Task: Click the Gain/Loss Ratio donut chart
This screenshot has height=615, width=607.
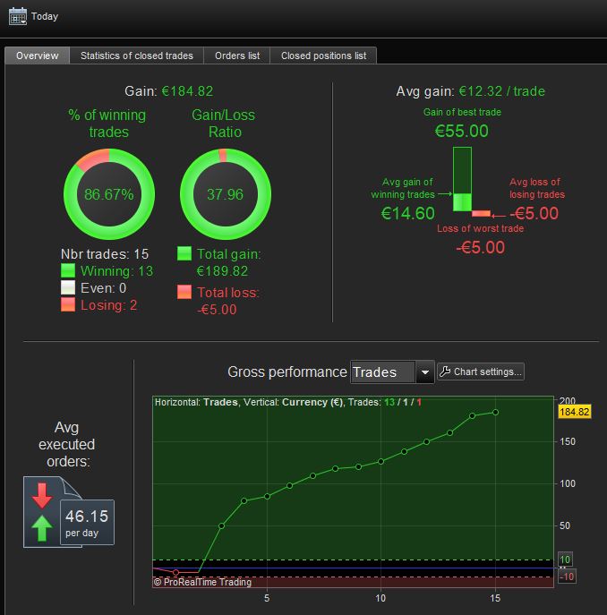Action: click(226, 193)
